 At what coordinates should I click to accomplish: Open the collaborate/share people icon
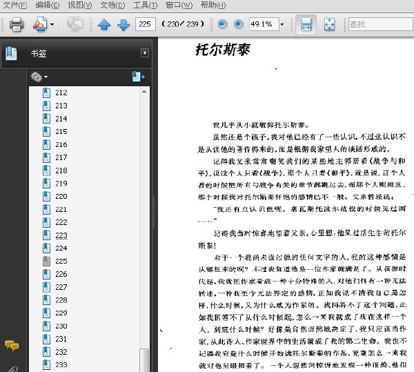(40, 24)
